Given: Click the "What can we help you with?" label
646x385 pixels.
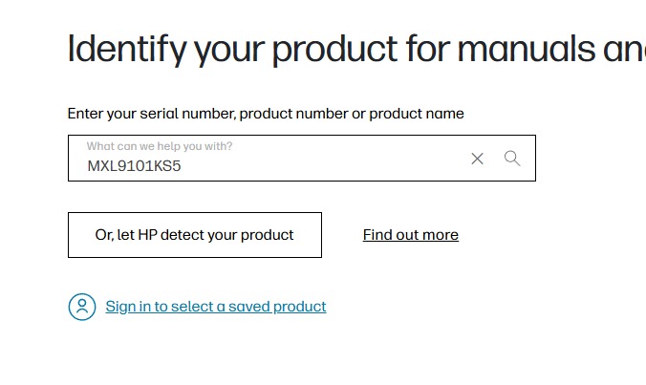Looking at the screenshot, I should tap(159, 146).
